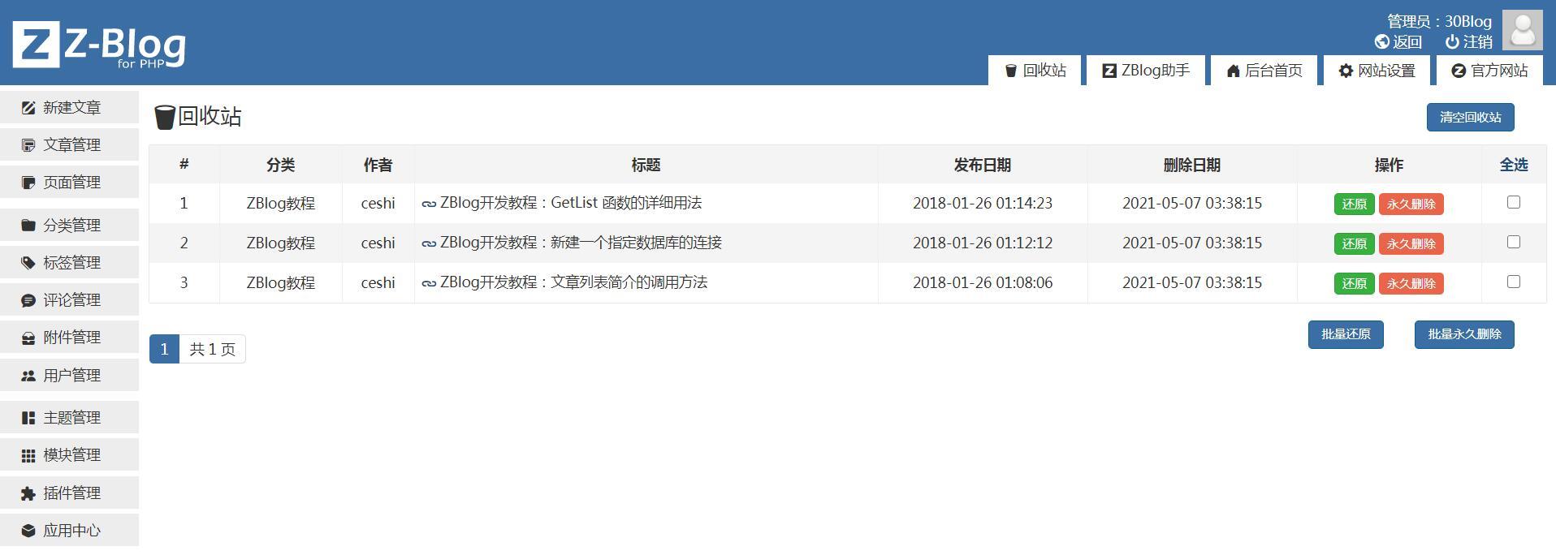Viewport: 1556px width, 555px height.
Task: Open article title ZBlog开发教程：GetList 函数的详细用法
Action: (x=571, y=203)
